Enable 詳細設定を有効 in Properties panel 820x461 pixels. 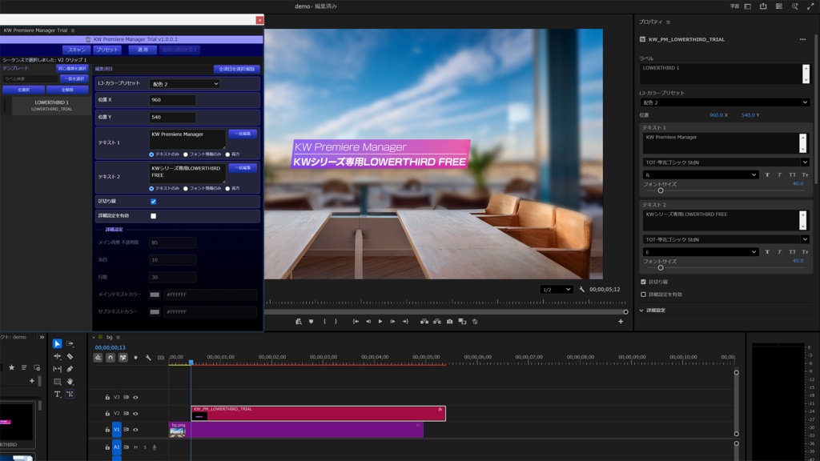[643, 295]
